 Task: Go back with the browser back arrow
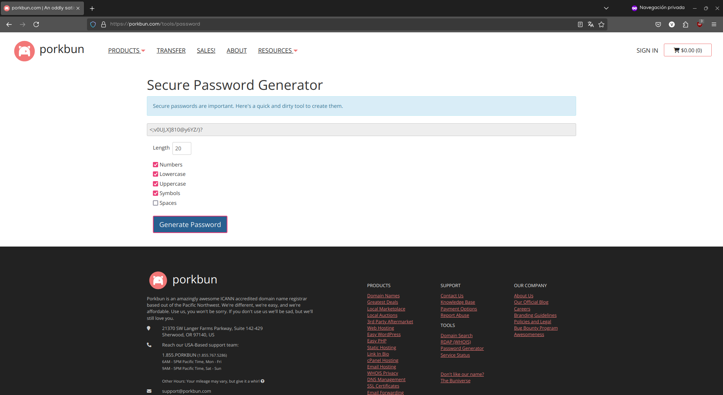tap(9, 24)
